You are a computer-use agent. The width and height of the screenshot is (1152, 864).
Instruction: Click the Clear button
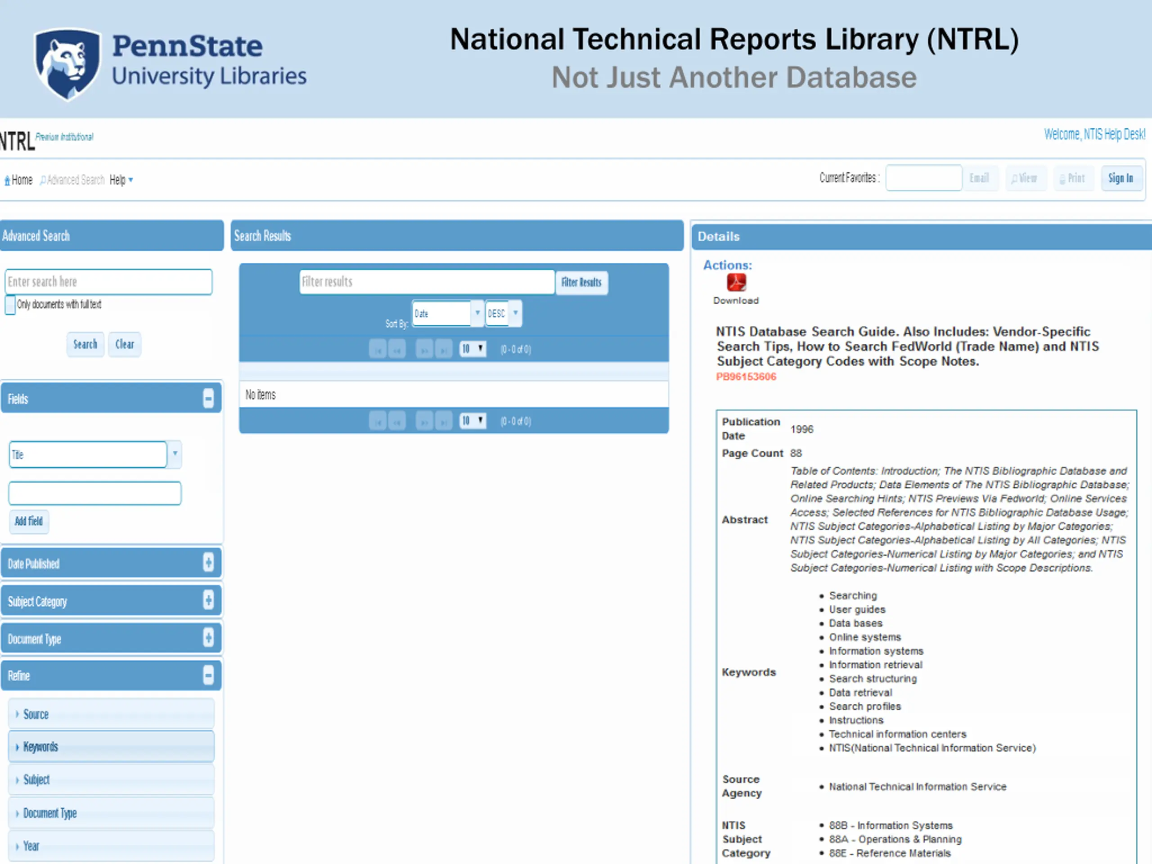pos(125,344)
